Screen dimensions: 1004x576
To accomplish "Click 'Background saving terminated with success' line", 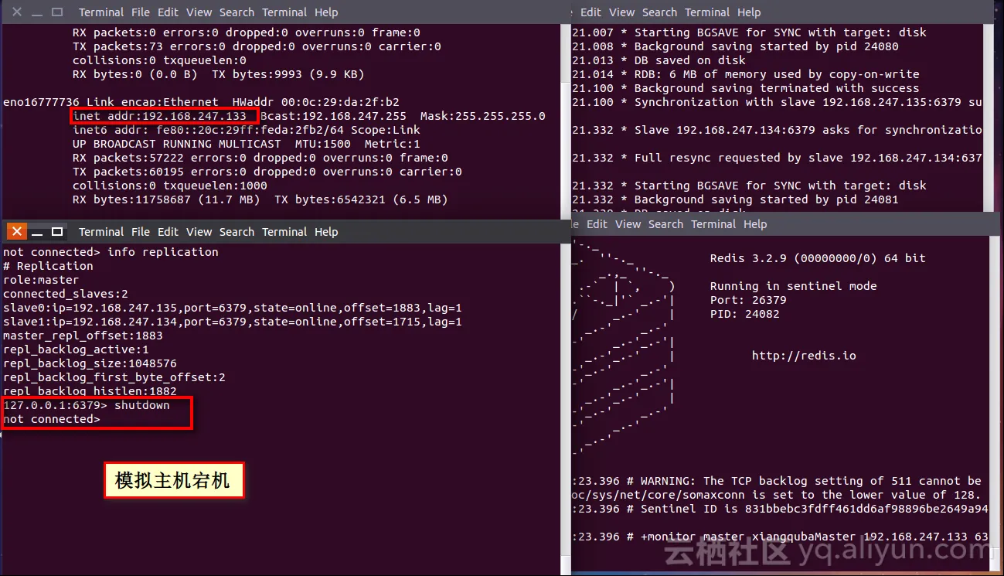I will pyautogui.click(x=746, y=88).
